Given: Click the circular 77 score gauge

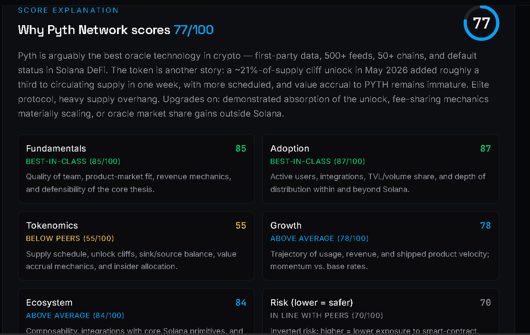Looking at the screenshot, I should (x=481, y=23).
